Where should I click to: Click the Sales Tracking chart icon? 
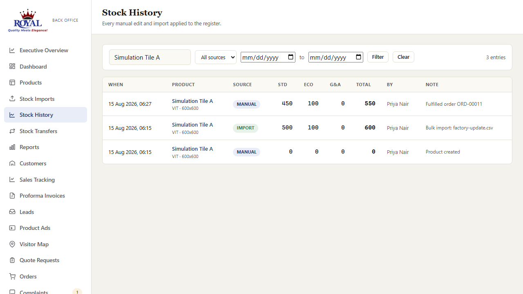coord(12,180)
